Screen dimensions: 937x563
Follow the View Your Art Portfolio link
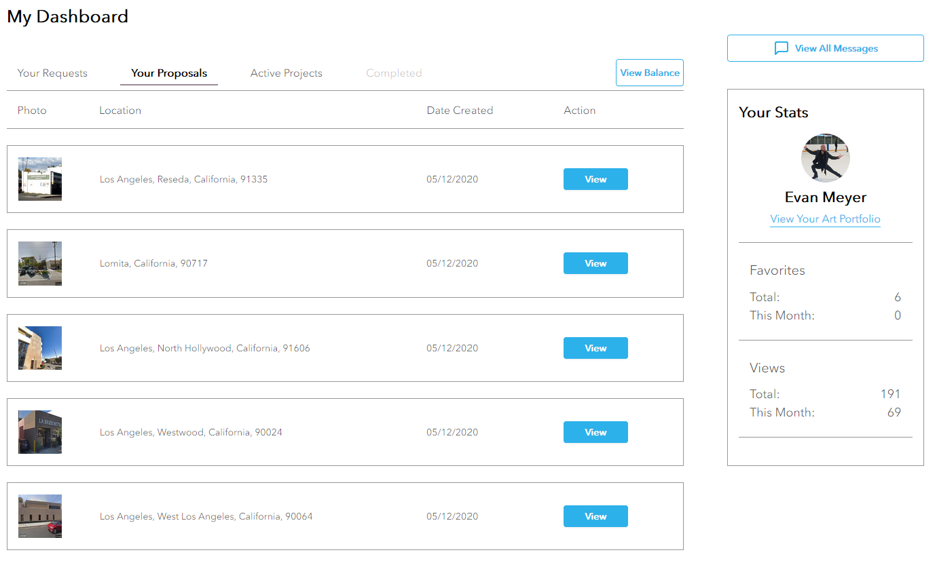coord(826,219)
